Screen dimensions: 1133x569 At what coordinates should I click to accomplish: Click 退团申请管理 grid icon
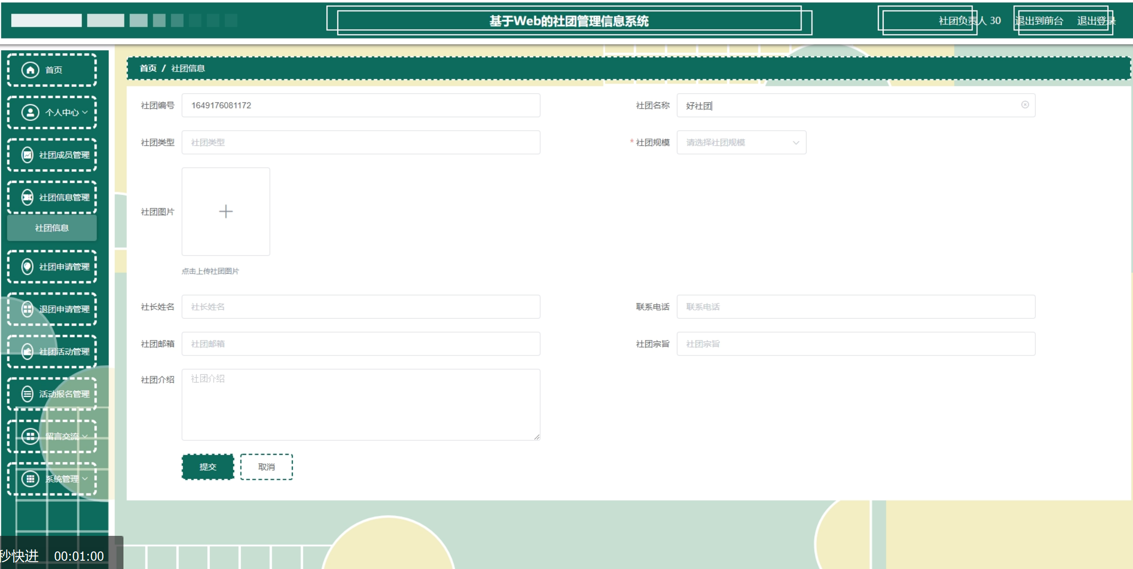(x=27, y=309)
